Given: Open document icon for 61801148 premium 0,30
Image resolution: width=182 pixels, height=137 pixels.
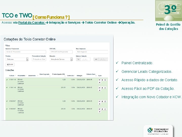Looking at the screenshot, I should click(x=105, y=80).
